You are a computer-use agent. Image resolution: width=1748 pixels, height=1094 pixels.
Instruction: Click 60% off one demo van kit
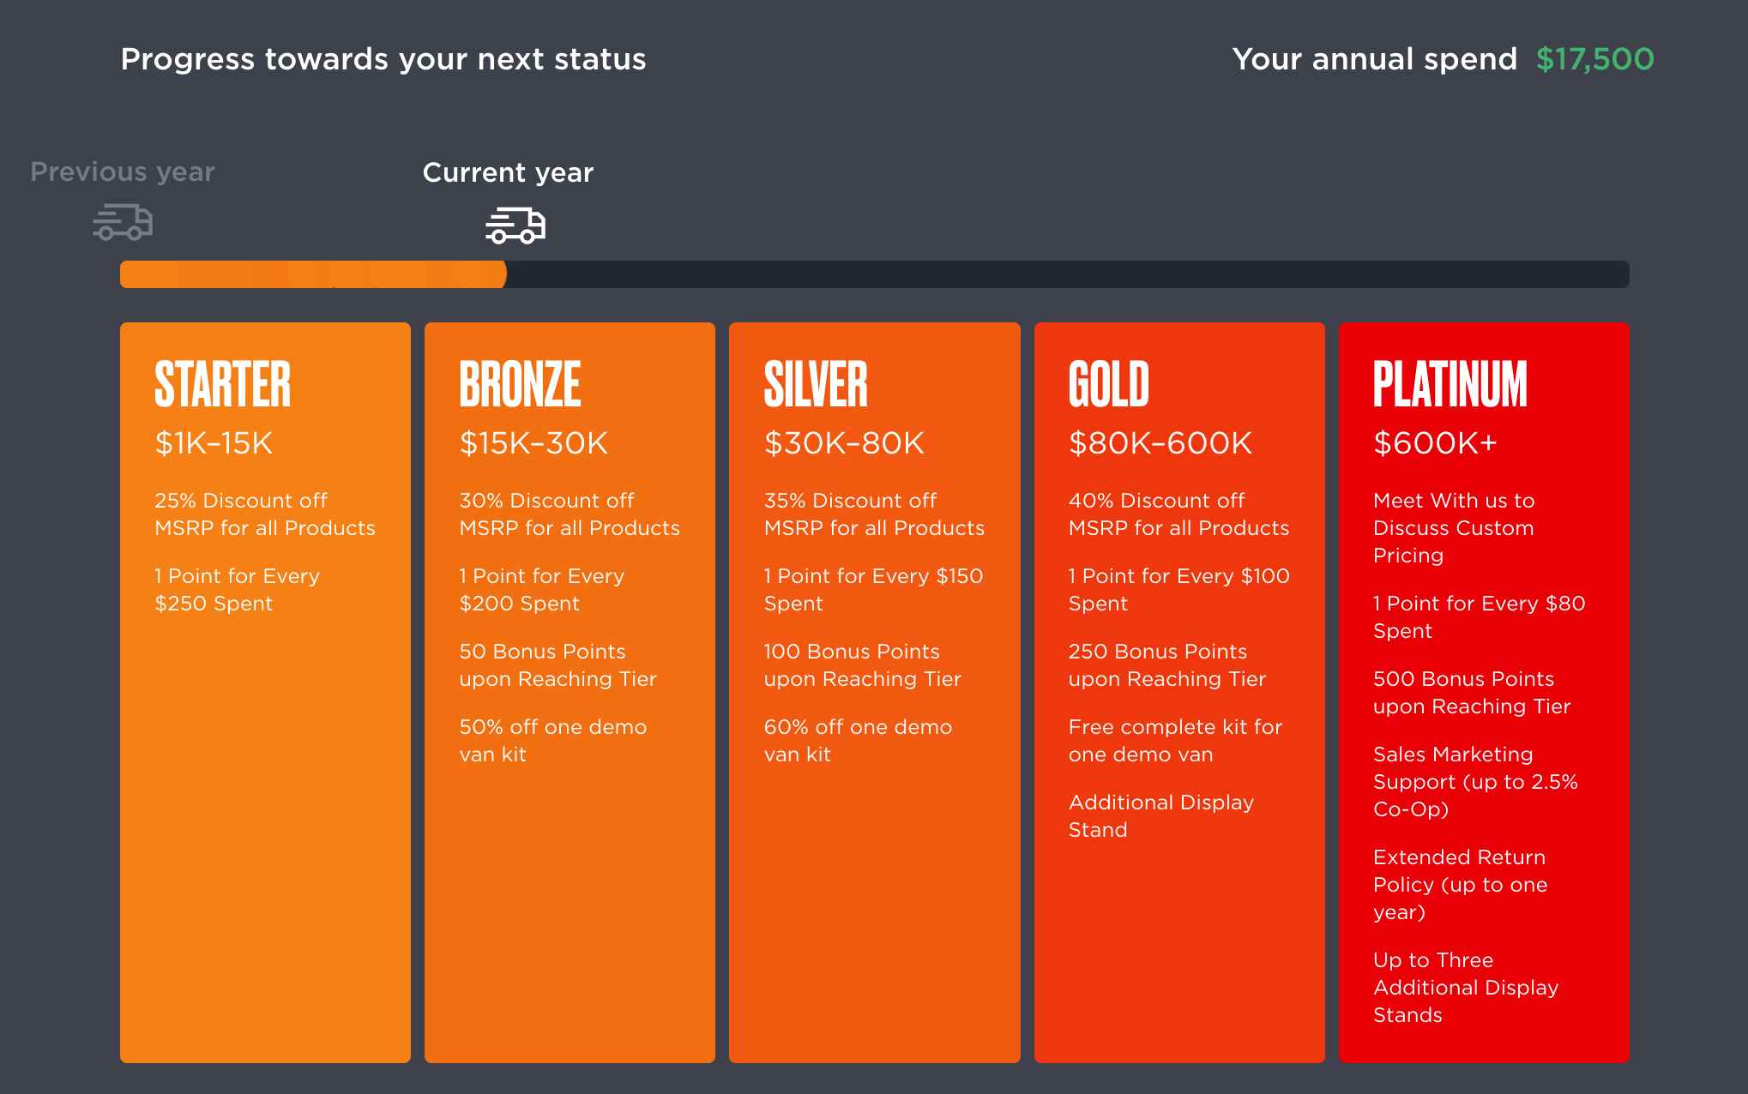click(858, 741)
